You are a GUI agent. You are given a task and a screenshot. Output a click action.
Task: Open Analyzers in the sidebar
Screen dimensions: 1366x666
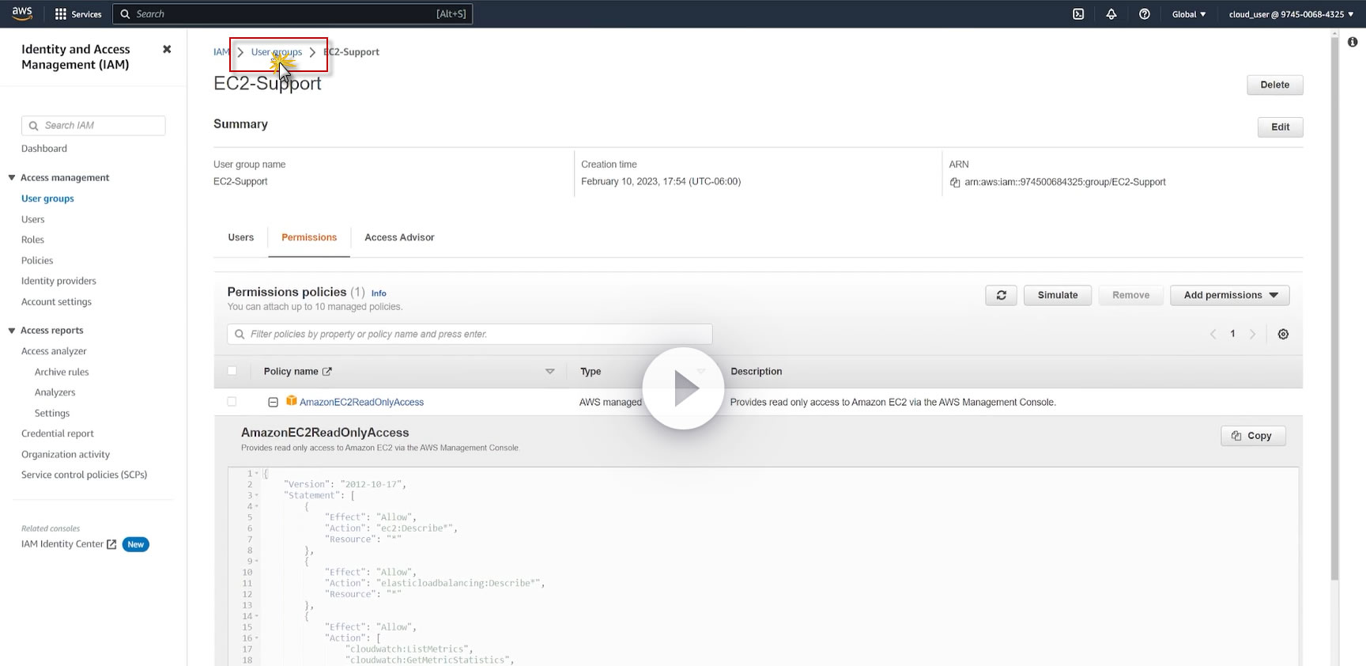pos(55,392)
